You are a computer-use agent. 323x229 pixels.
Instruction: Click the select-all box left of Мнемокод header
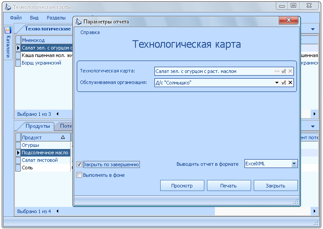coord(18,40)
